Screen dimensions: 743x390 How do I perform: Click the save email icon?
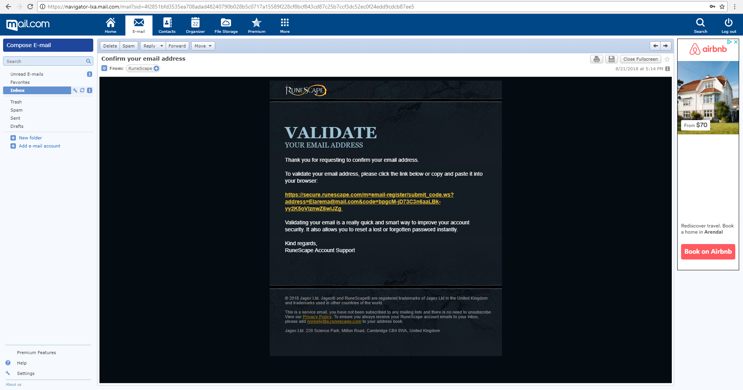tap(611, 59)
